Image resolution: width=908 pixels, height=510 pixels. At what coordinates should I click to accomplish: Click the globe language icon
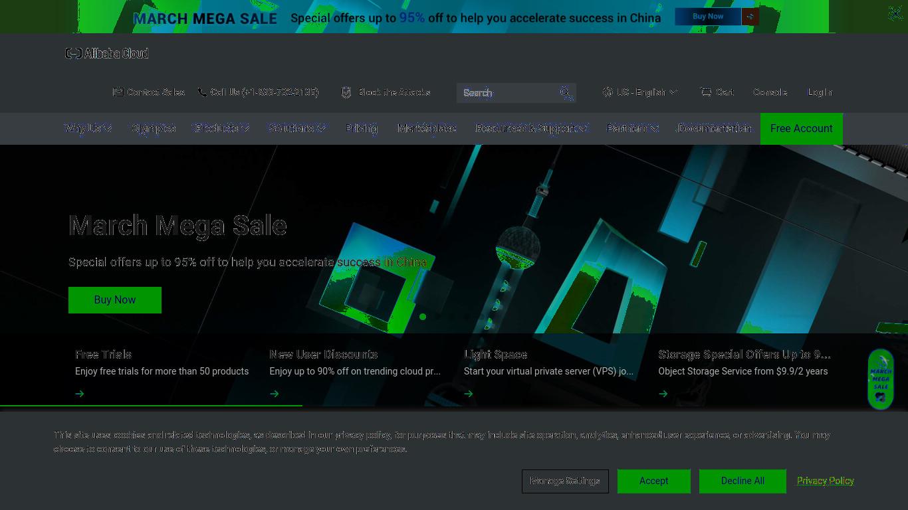pyautogui.click(x=608, y=92)
